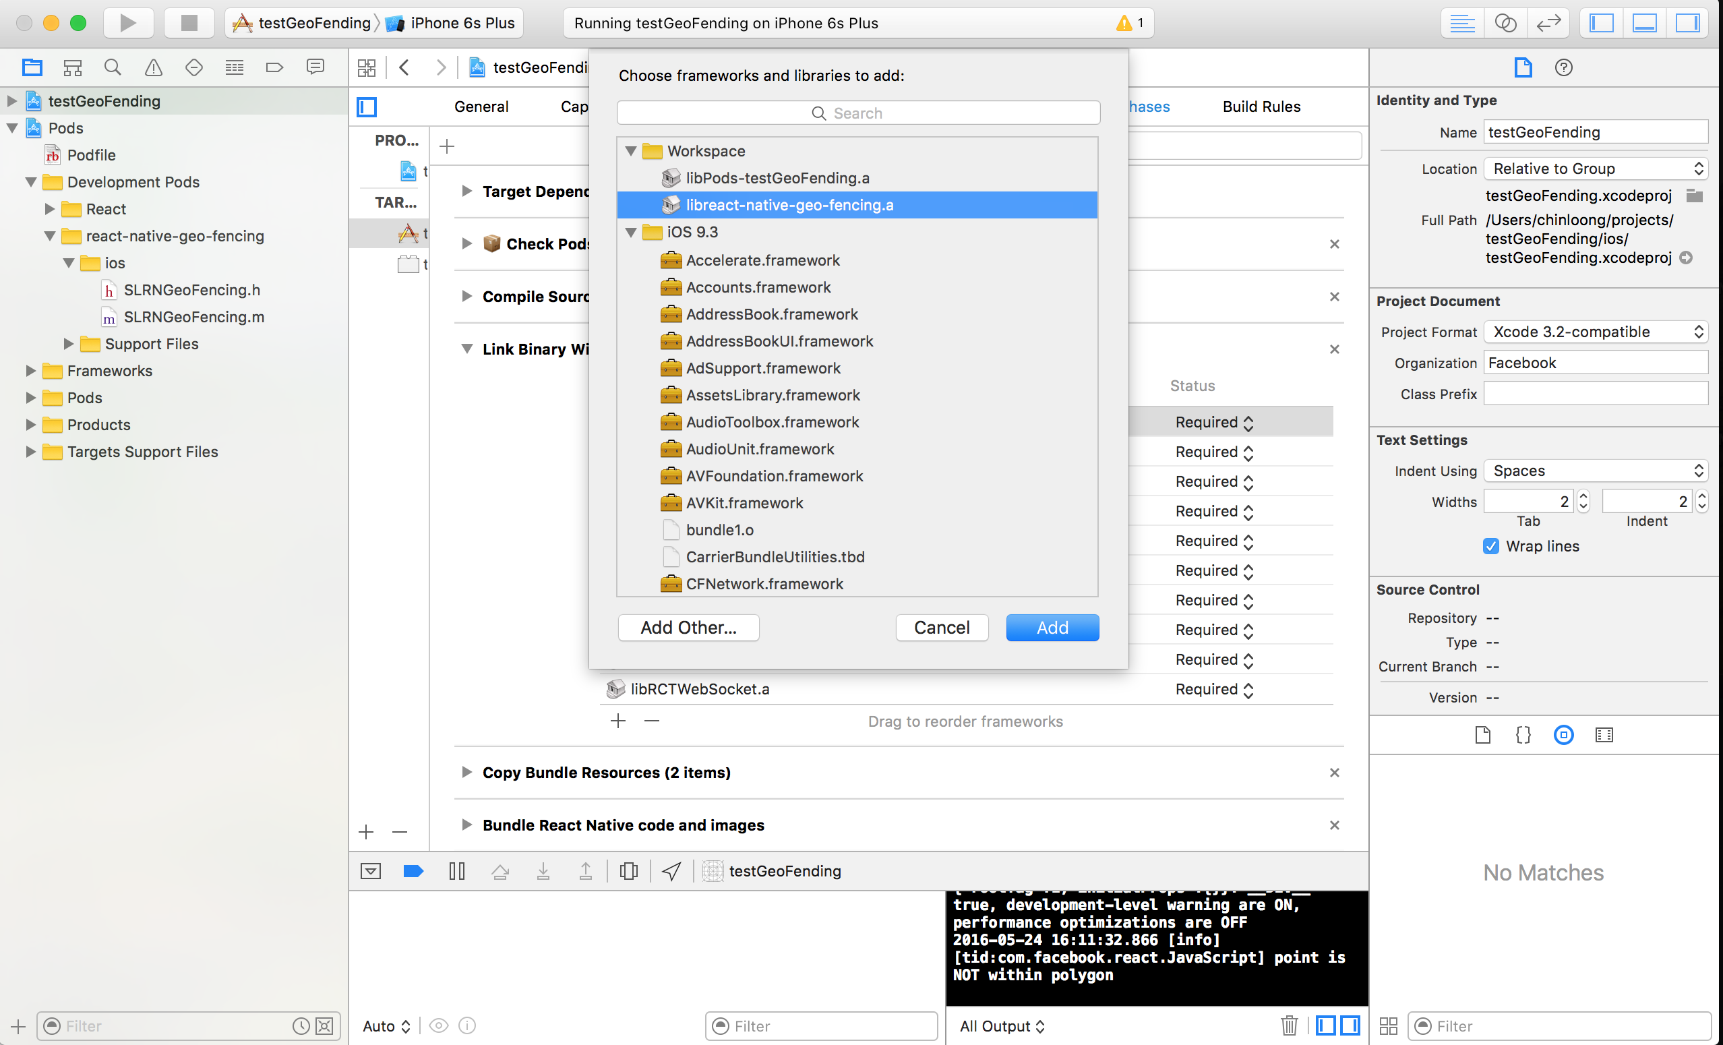1723x1045 pixels.
Task: Open the Quick Help inspector icon
Action: [1563, 67]
